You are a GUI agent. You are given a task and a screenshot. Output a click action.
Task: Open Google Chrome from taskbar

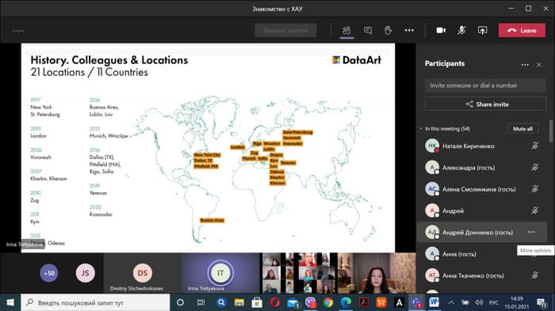click(328, 302)
